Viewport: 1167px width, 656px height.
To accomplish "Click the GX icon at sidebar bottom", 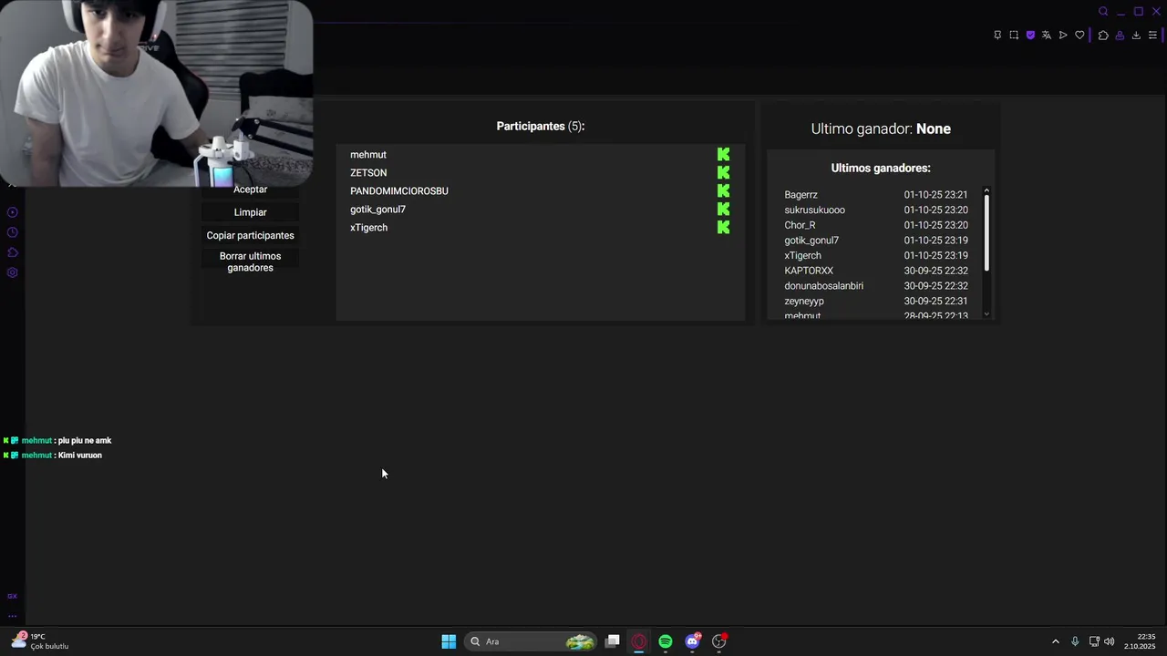I will [12, 596].
